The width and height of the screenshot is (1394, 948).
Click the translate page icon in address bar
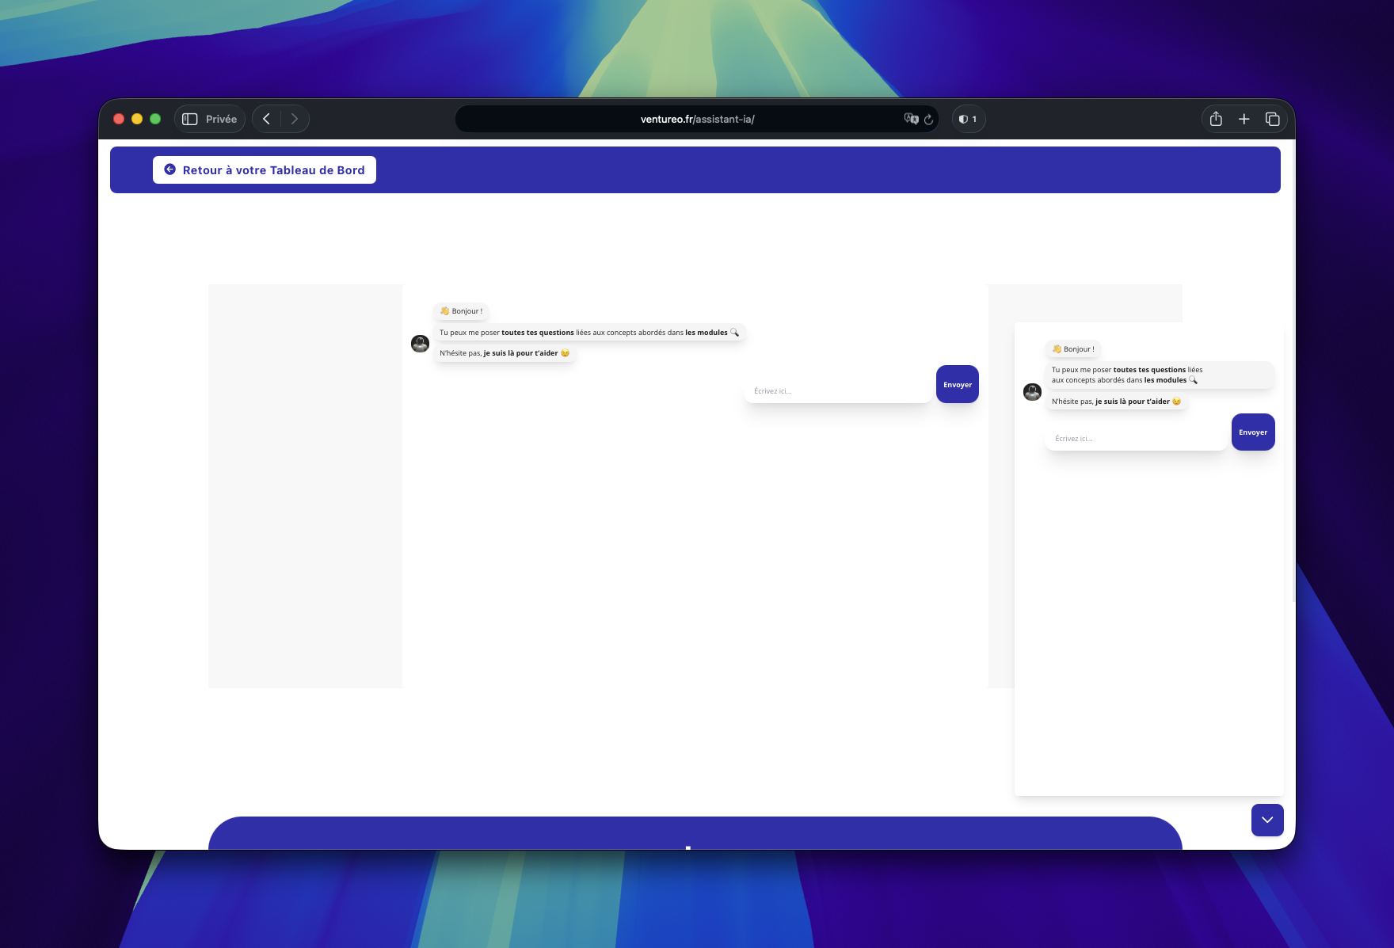tap(911, 119)
